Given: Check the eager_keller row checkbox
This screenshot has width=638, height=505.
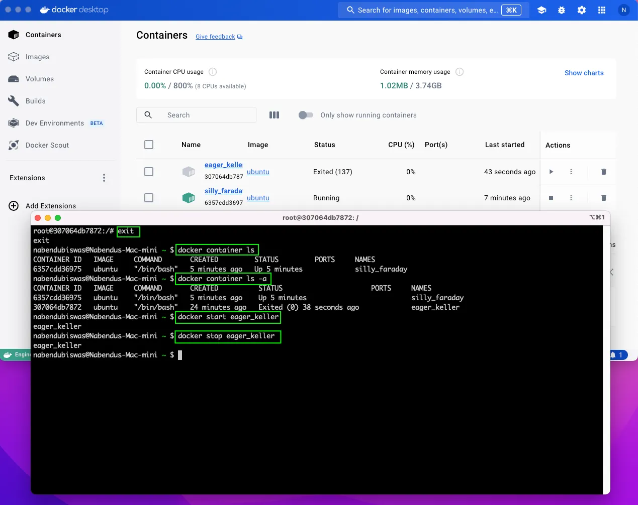Looking at the screenshot, I should pos(149,172).
